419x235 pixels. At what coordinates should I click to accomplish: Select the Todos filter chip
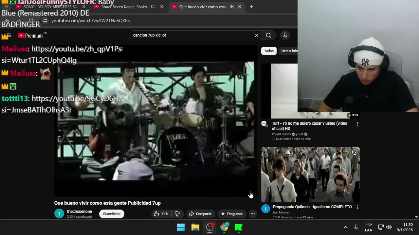pyautogui.click(x=269, y=51)
